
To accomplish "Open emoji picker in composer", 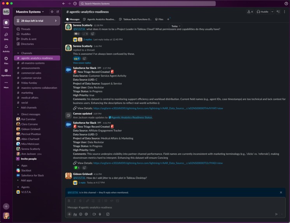I will point(80,214).
